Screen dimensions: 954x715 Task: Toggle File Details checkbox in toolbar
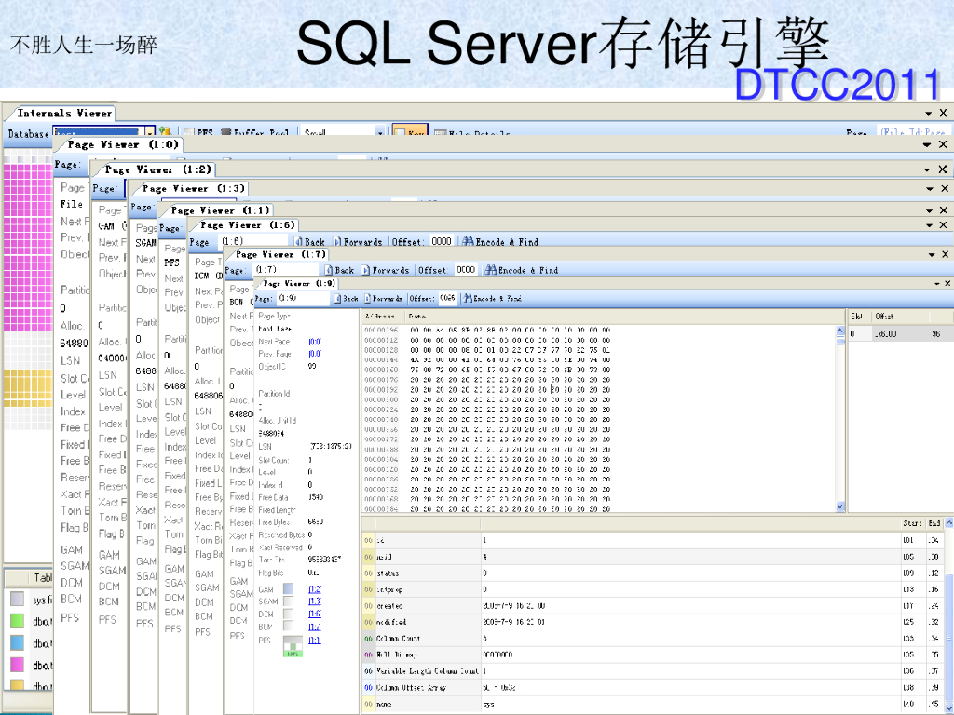pos(440,133)
